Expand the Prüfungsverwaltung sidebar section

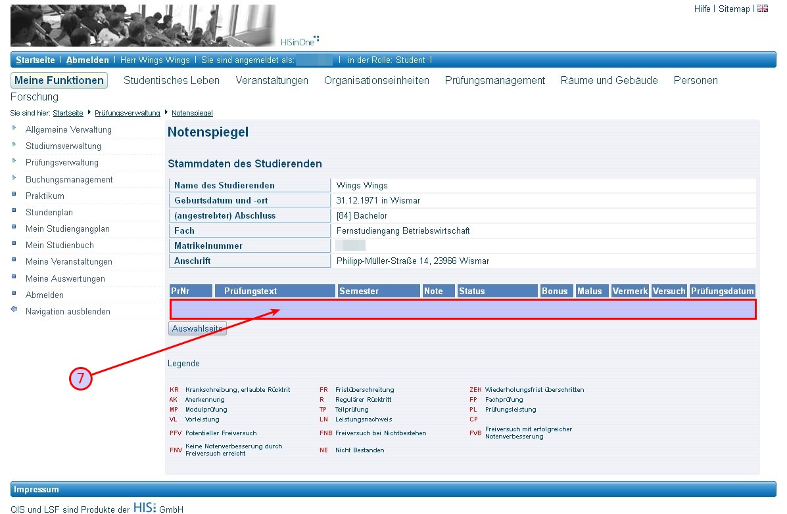click(62, 162)
